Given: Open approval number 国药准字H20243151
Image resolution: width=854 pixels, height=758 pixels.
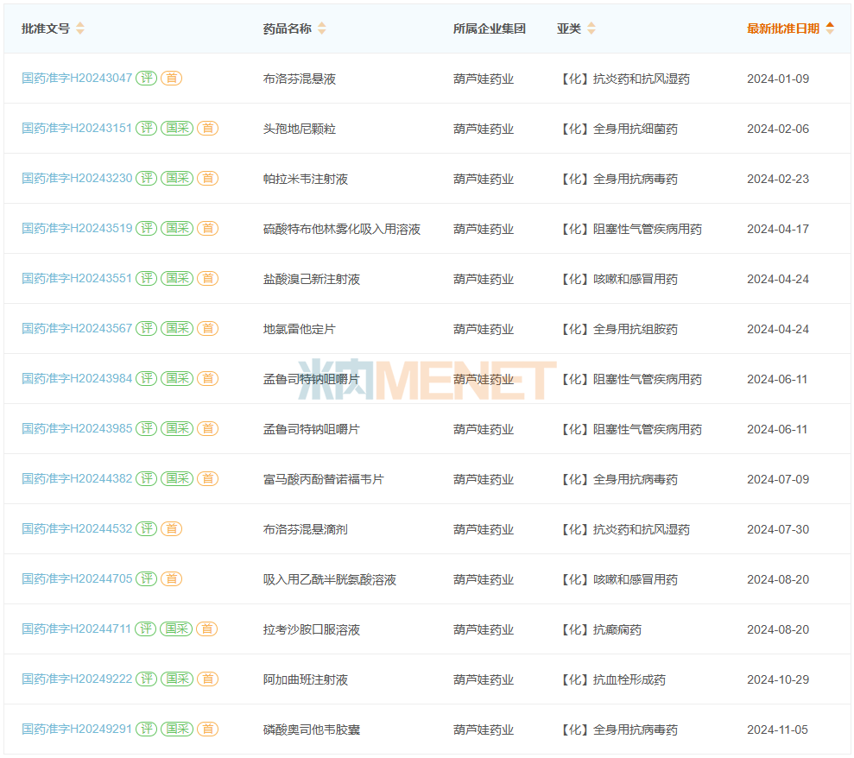Looking at the screenshot, I should [77, 129].
